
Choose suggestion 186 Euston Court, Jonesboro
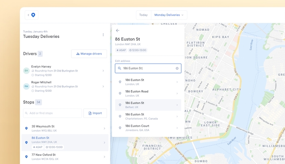point(148,128)
